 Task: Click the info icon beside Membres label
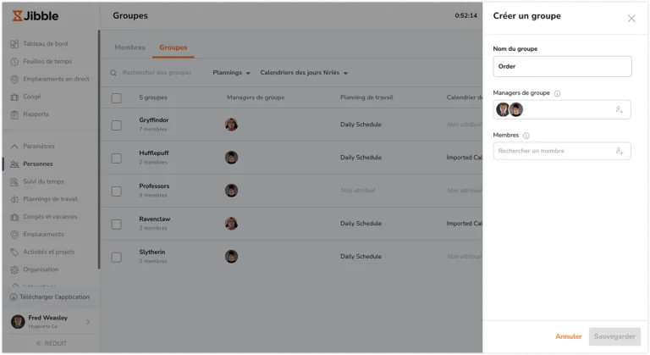526,136
